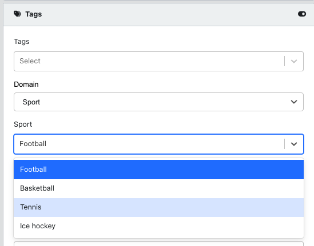The image size is (314, 246).
Task: Pick the Tennis option
Action: pyautogui.click(x=158, y=207)
